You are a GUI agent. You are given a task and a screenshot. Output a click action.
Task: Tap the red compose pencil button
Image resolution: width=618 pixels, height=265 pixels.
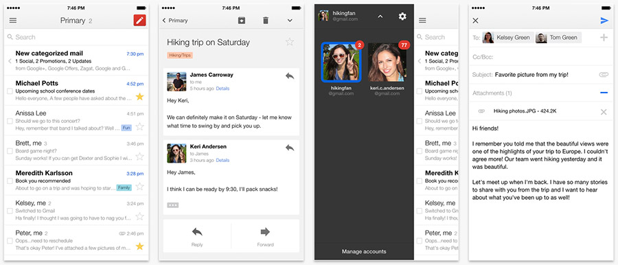pos(139,21)
